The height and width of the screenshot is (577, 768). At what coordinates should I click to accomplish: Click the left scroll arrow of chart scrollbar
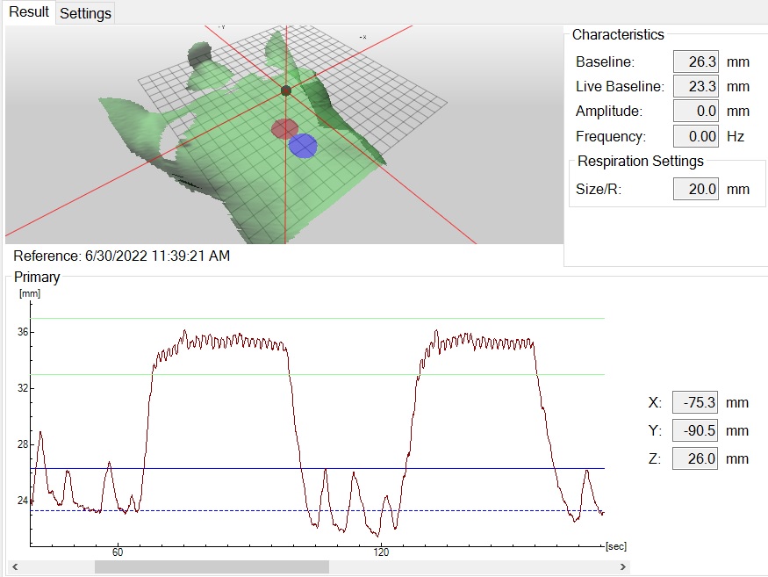(12, 567)
